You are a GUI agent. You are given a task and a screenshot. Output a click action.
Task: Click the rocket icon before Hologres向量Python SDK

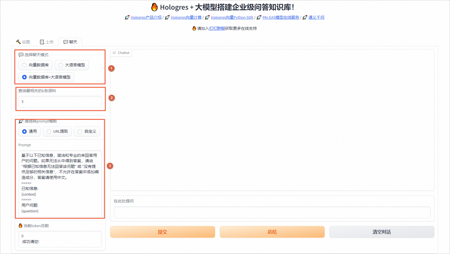(x=207, y=17)
